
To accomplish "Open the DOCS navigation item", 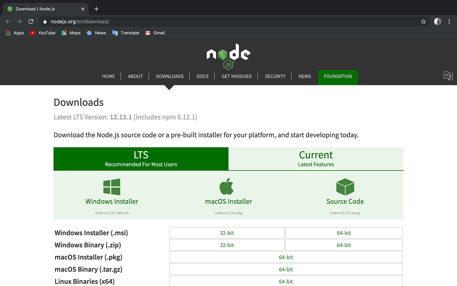I will click(x=202, y=76).
